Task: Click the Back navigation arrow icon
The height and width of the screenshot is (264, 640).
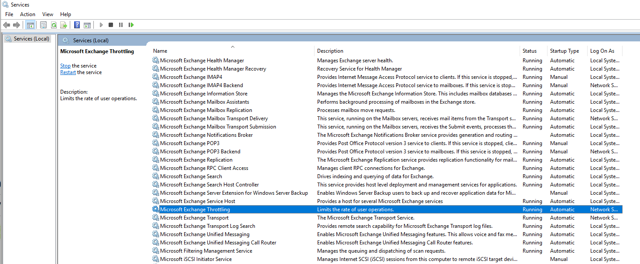Action: [6, 25]
